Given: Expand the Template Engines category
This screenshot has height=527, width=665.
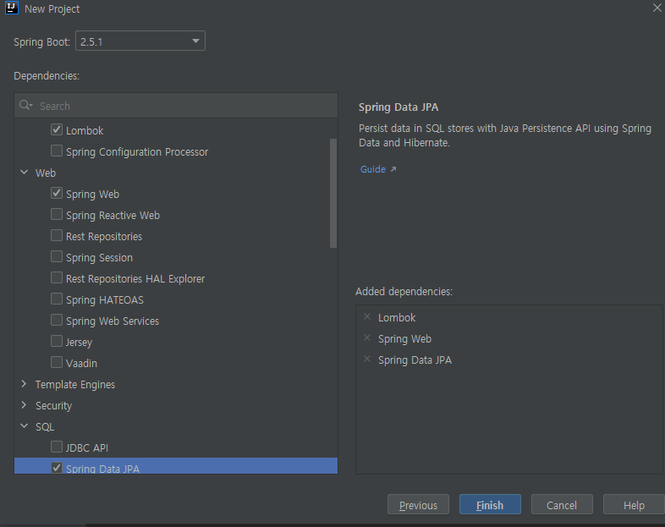Looking at the screenshot, I should (x=25, y=384).
